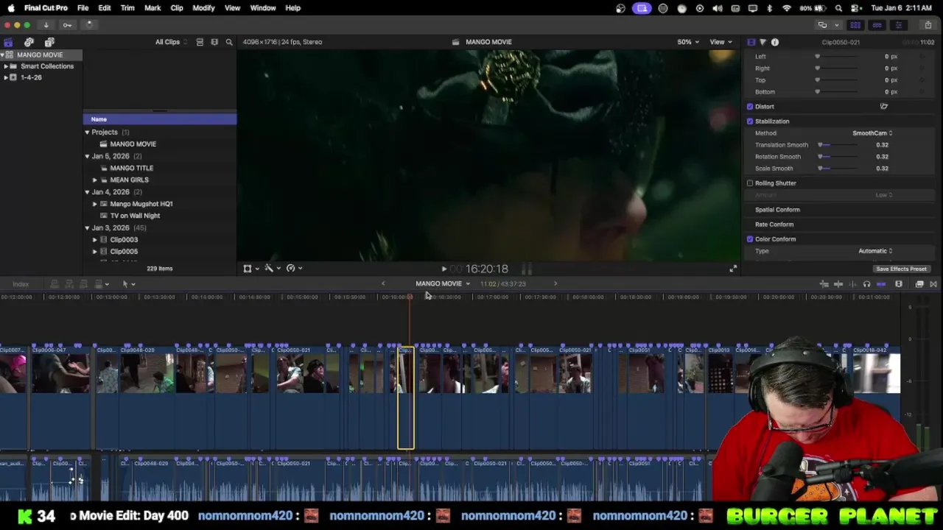Show the Libraries sidebar clapper icon

tap(8, 42)
